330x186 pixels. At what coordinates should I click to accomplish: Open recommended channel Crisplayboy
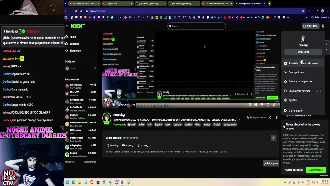coord(80,147)
